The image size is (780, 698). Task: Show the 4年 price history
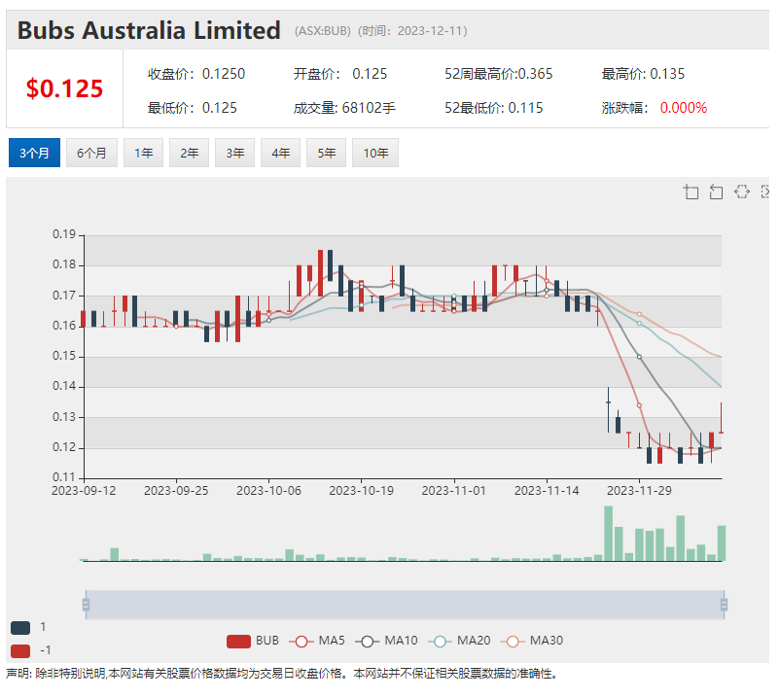[280, 153]
